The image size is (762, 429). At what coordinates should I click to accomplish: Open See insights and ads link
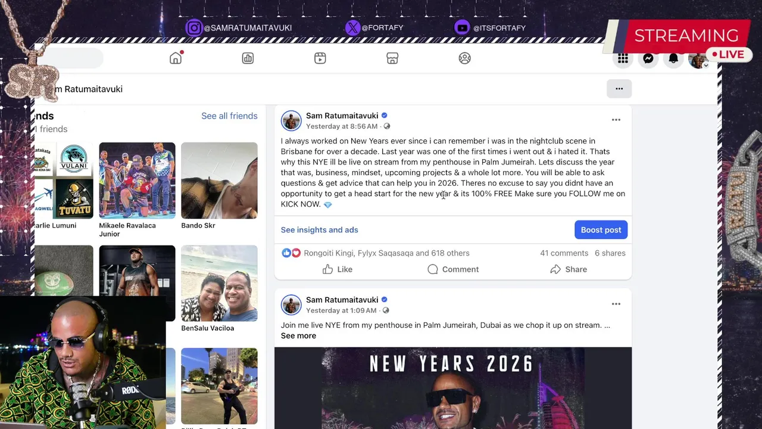point(319,230)
